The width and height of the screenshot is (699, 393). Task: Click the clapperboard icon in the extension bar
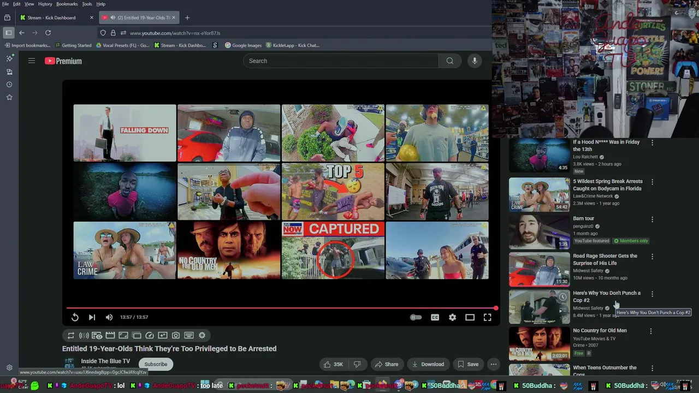110,336
